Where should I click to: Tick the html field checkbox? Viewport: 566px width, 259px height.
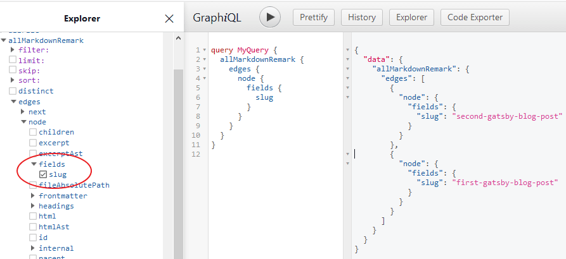pos(33,217)
